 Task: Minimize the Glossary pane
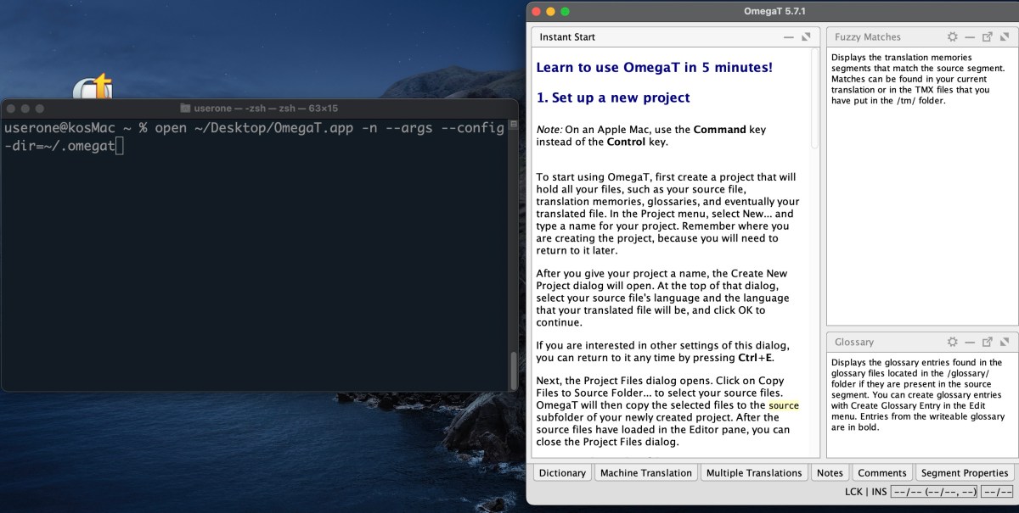[969, 343]
